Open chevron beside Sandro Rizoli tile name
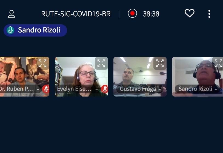The height and width of the screenshot is (153, 223). [216, 89]
